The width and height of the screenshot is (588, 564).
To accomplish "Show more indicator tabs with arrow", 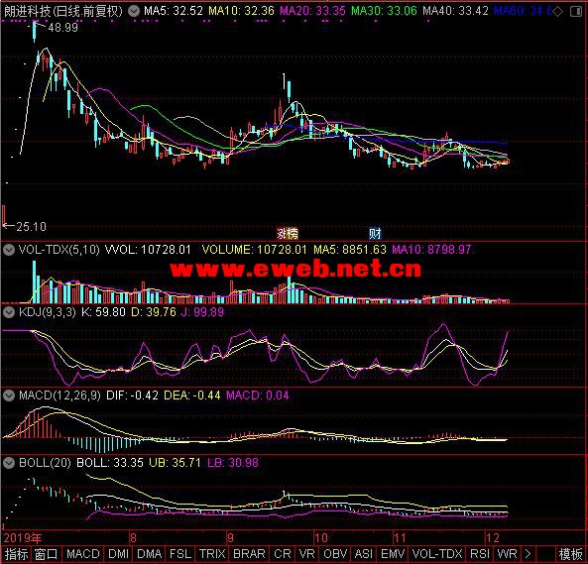I will 528,554.
